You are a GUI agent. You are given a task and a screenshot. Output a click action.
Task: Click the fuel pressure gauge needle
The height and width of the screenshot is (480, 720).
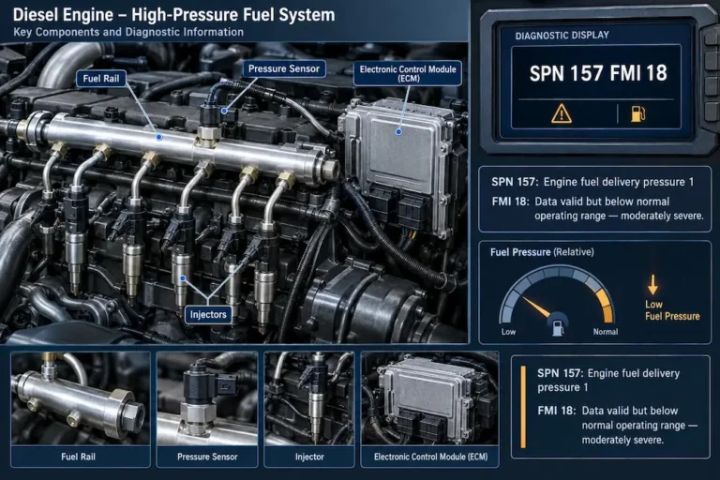(x=537, y=307)
